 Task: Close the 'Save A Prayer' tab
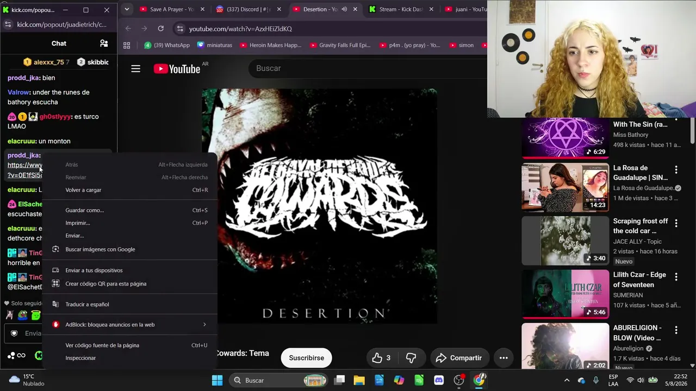pos(202,9)
